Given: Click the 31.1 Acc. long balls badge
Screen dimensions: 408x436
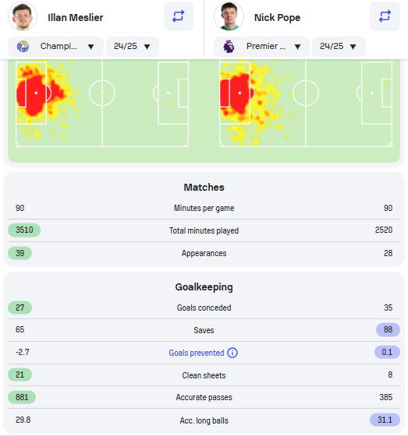Looking at the screenshot, I should click(385, 420).
